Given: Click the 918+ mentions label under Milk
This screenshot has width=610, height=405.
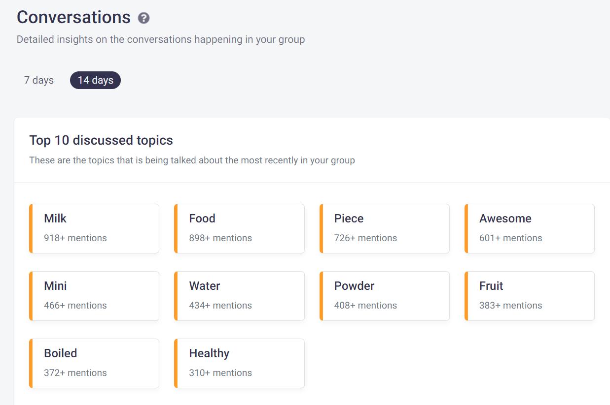Looking at the screenshot, I should [74, 237].
